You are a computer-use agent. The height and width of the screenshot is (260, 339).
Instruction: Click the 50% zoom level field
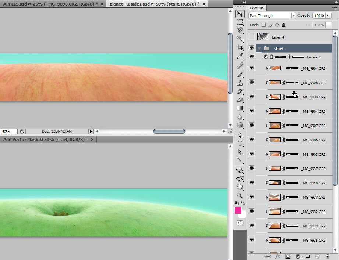pyautogui.click(x=9, y=131)
